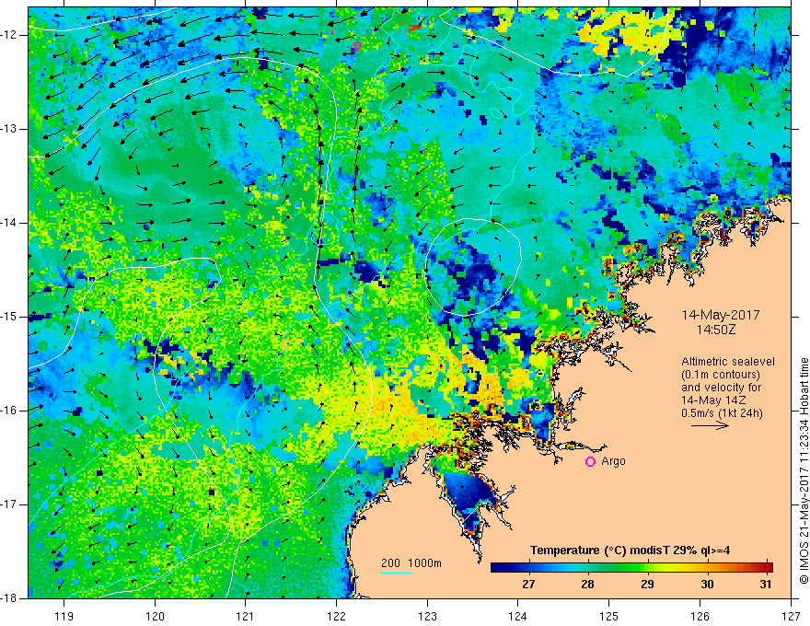Screen dimensions: 810x626
Task: Click the colorbar tick label 27
Action: coord(528,585)
